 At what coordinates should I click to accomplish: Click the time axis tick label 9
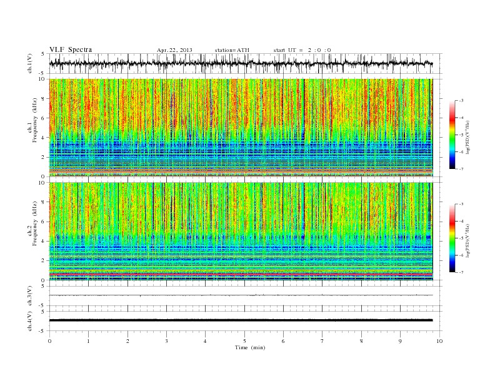pos(400,341)
